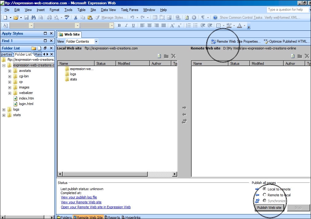Viewport: 311px width, 219px height.
Task: Close the Apply Styles task pane
Action: 51,33
